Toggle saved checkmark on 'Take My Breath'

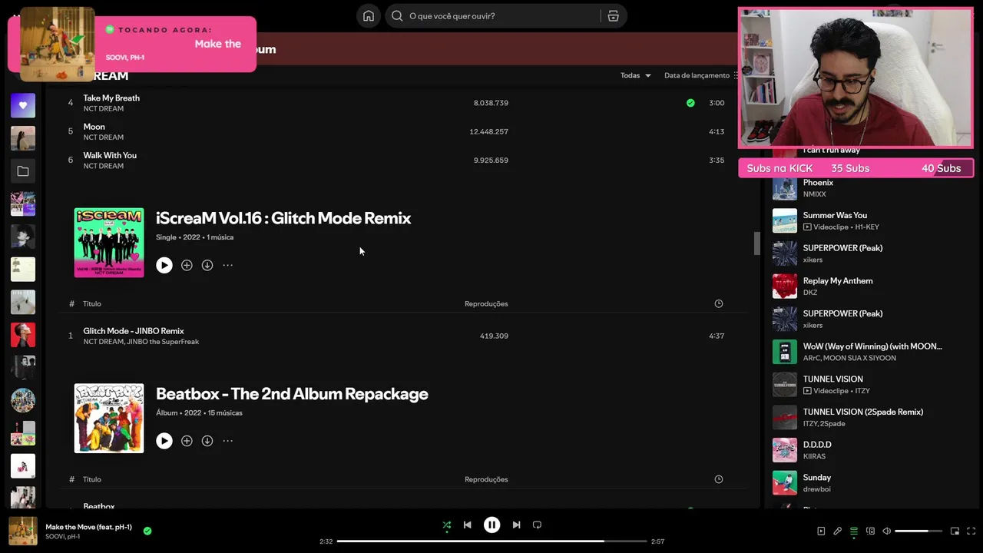690,103
